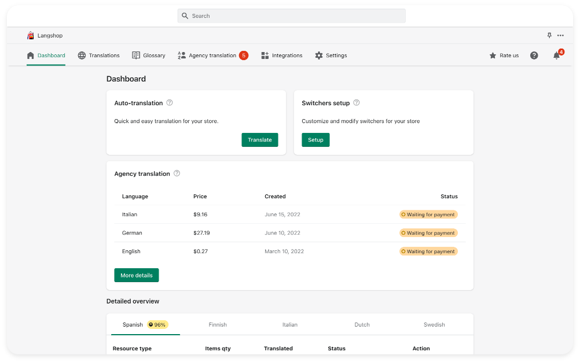Select the Dashboard tab
The width and height of the screenshot is (580, 363).
[x=46, y=55]
